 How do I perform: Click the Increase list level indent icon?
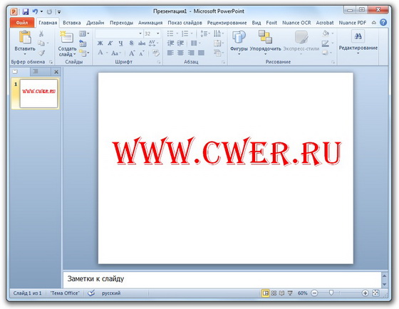click(180, 43)
